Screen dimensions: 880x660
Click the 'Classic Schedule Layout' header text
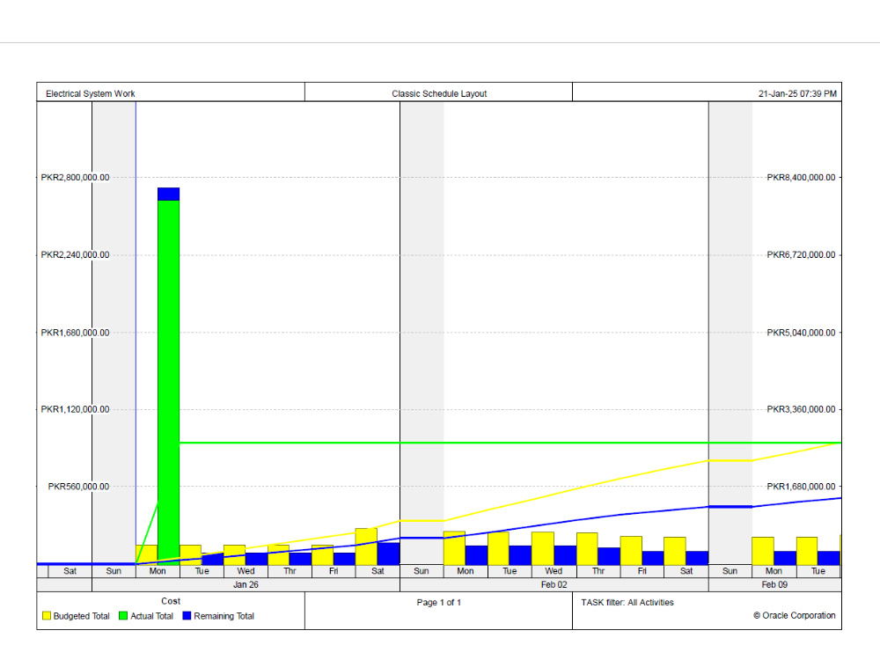(439, 94)
